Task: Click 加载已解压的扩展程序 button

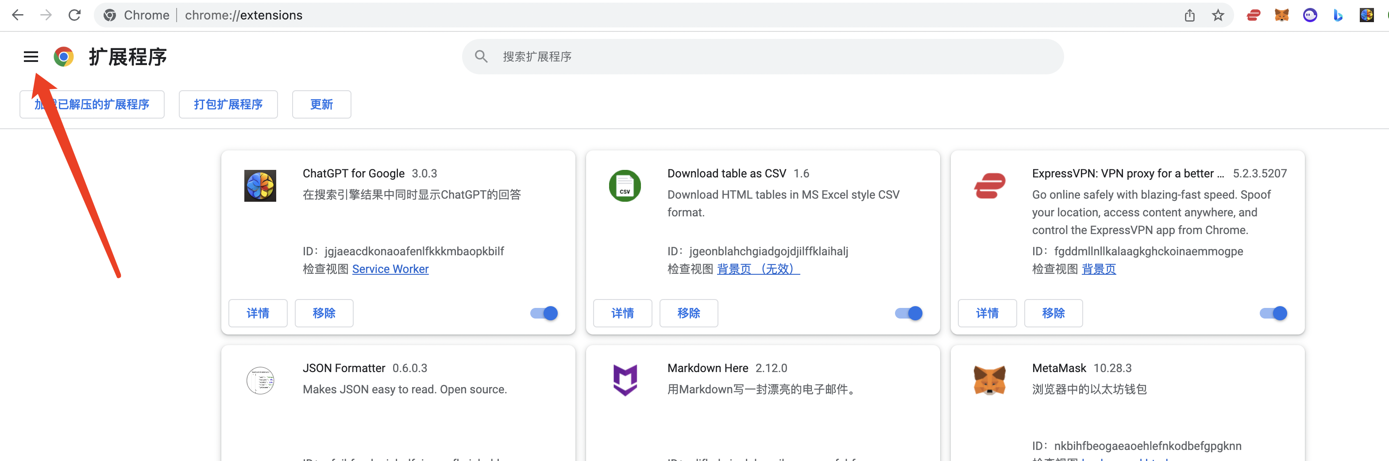Action: pyautogui.click(x=92, y=104)
